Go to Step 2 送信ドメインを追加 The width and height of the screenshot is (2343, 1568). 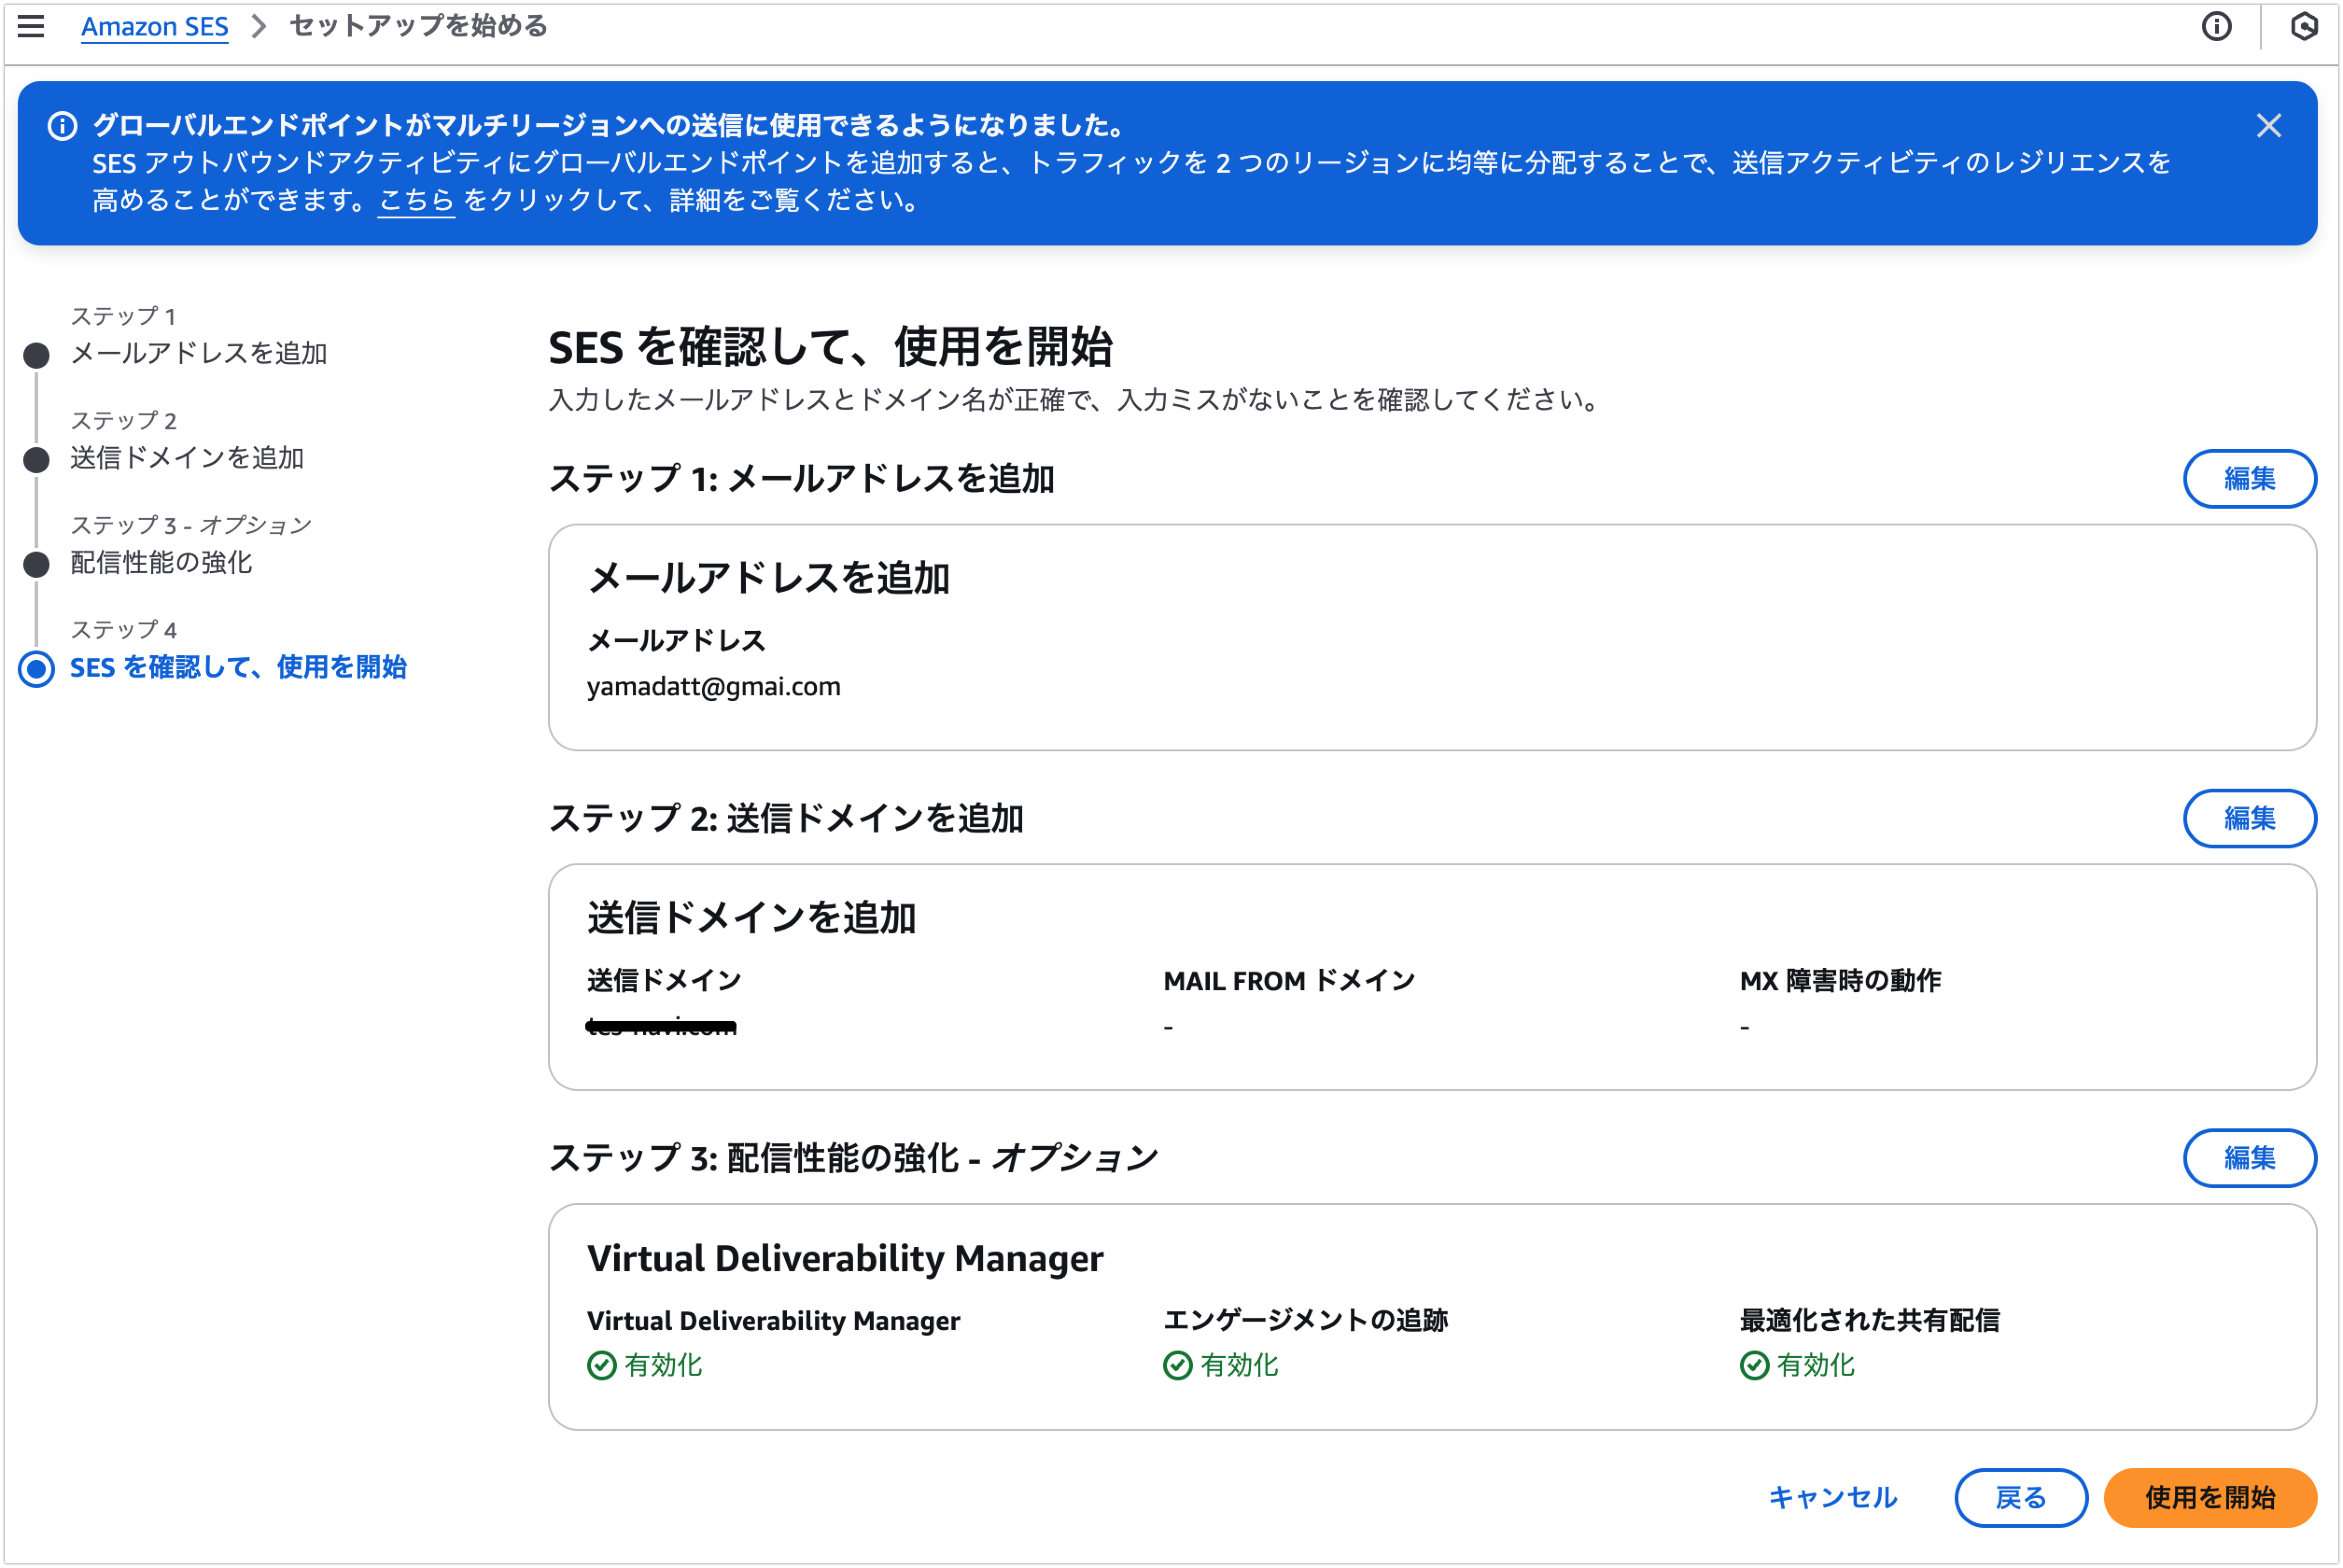coord(187,458)
